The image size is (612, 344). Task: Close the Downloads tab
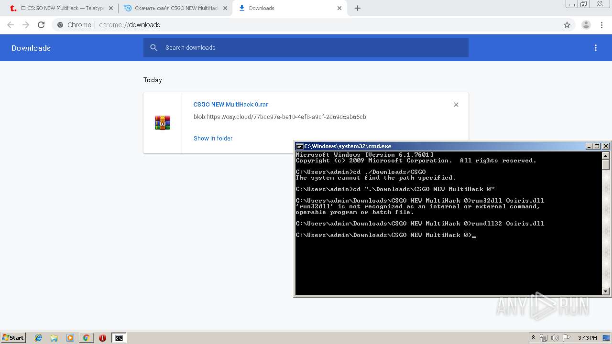(339, 8)
